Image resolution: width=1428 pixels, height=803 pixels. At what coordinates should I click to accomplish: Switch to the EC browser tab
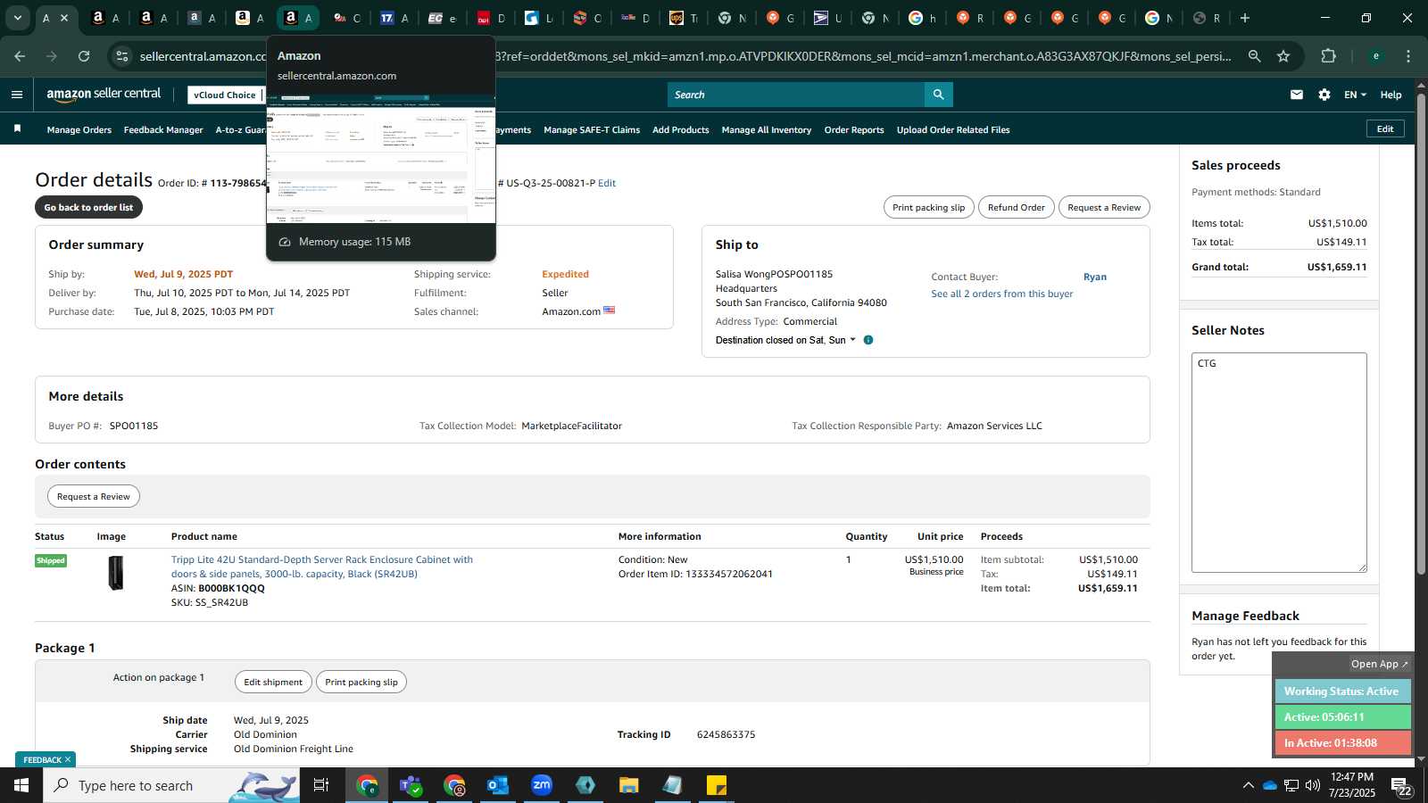[442, 18]
